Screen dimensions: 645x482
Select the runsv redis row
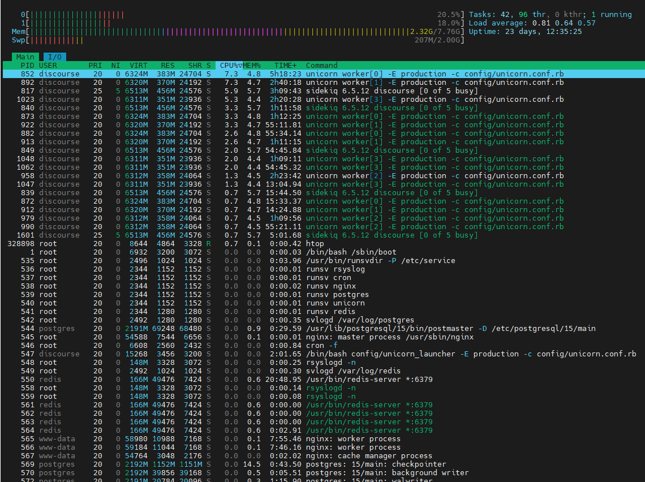[x=322, y=311]
